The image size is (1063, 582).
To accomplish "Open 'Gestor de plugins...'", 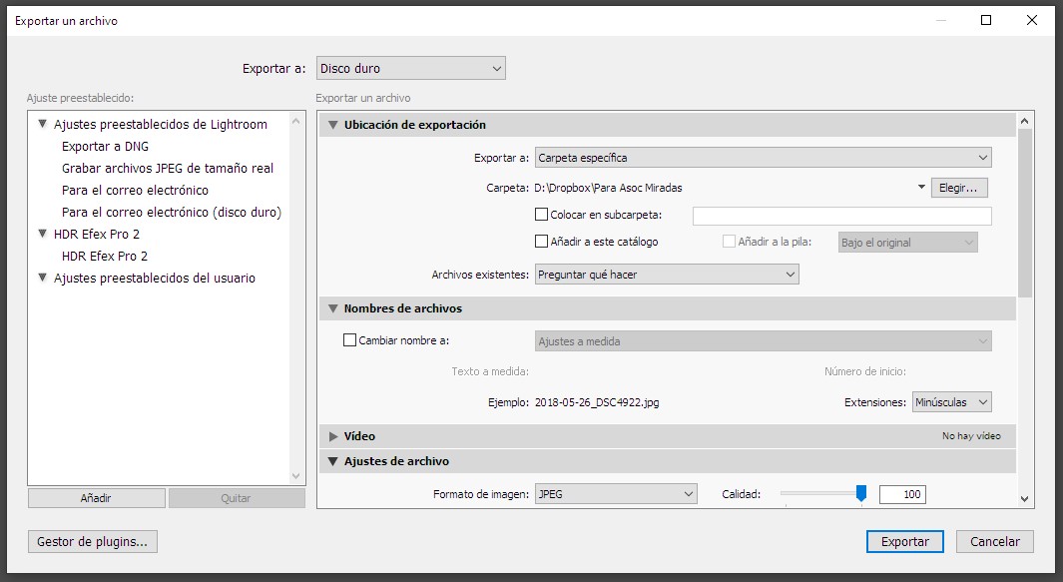I will click(92, 541).
